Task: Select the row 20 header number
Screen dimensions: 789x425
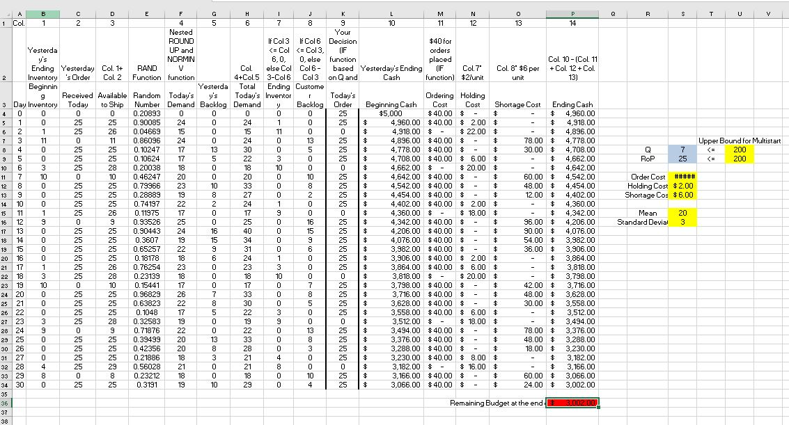Action: (5, 258)
